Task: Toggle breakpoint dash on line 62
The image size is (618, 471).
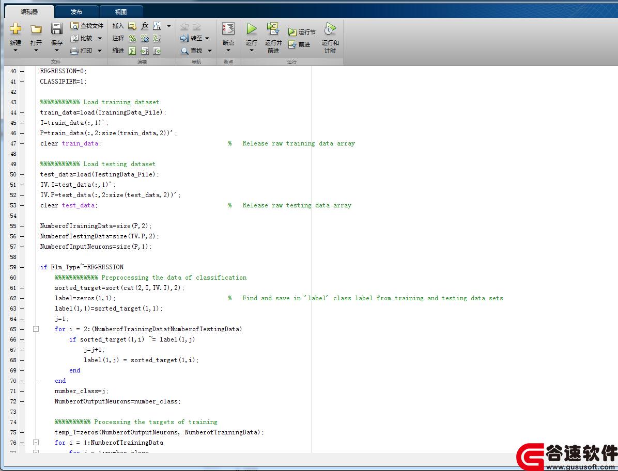Action: pos(22,298)
